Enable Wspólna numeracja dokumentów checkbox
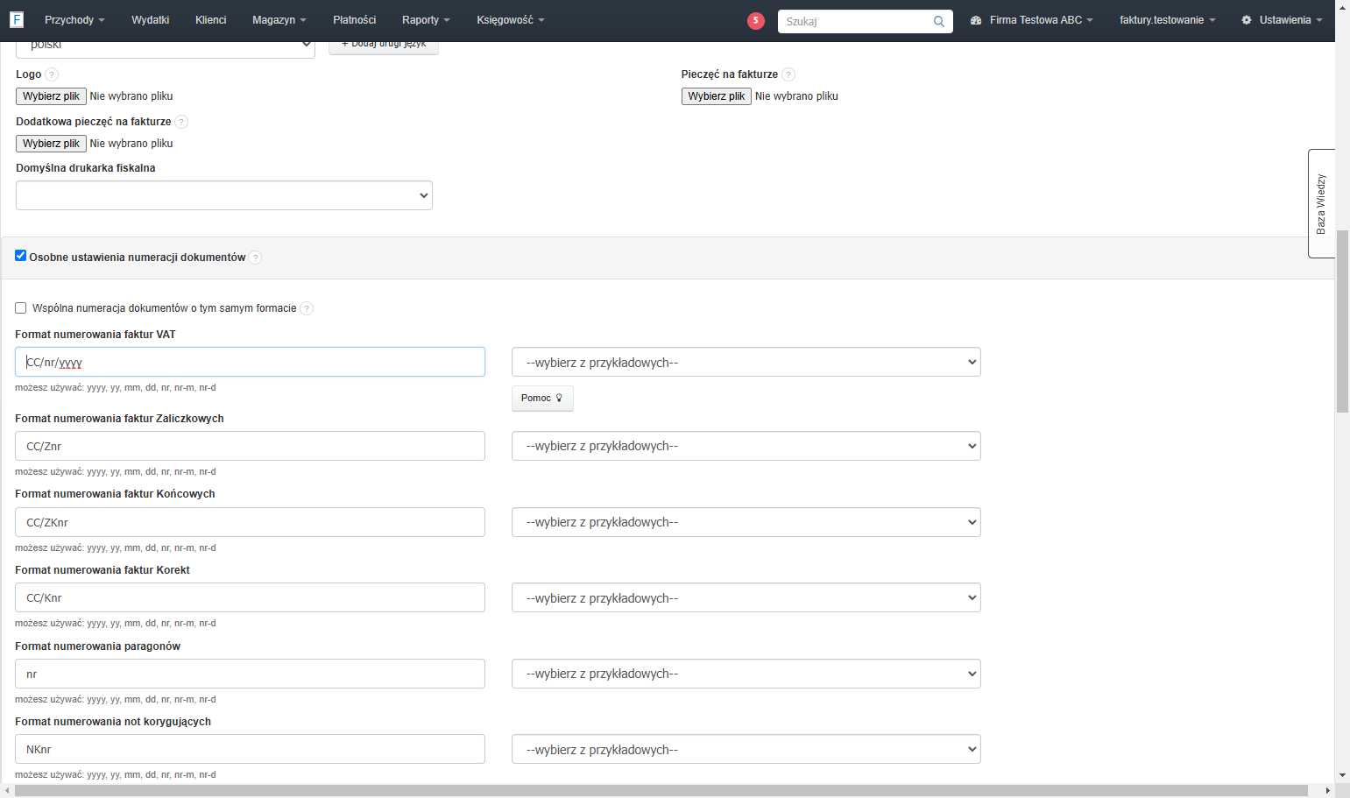Viewport: 1350px width, 798px height. tap(21, 308)
